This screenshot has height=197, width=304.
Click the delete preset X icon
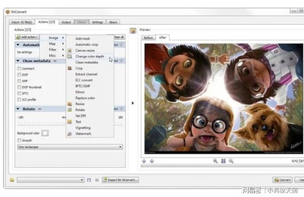point(97,180)
